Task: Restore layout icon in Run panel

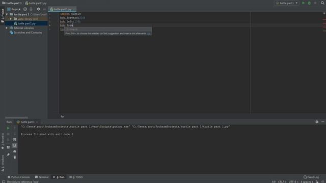Action: [8, 147]
